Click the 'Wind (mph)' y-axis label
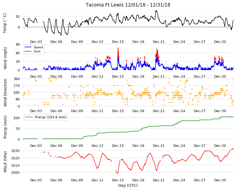Screen dimensions: 237x190 point(5,58)
